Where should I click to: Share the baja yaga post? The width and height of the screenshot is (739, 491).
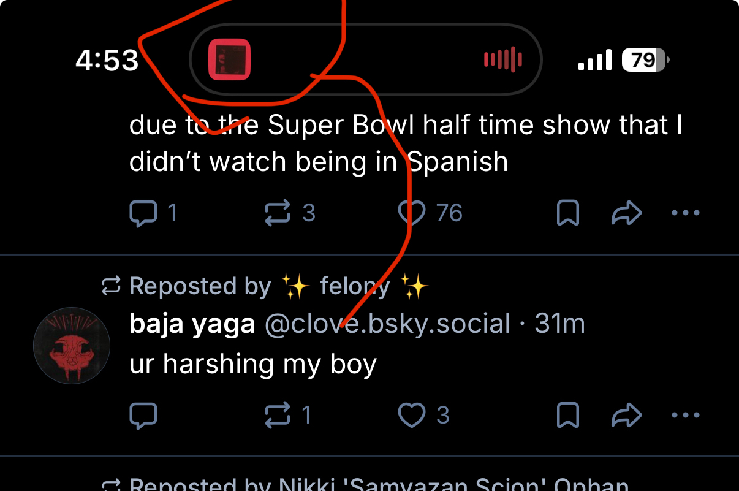pyautogui.click(x=626, y=416)
